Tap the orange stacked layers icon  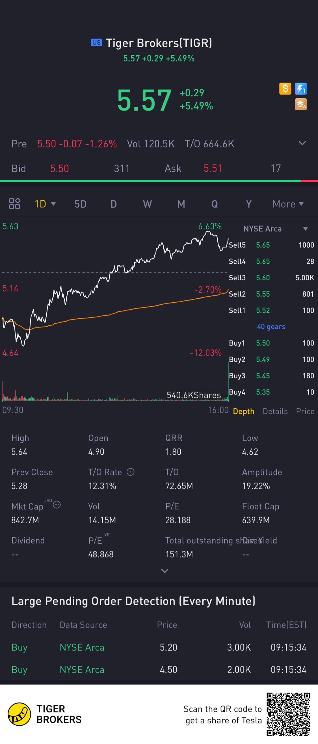(x=301, y=104)
